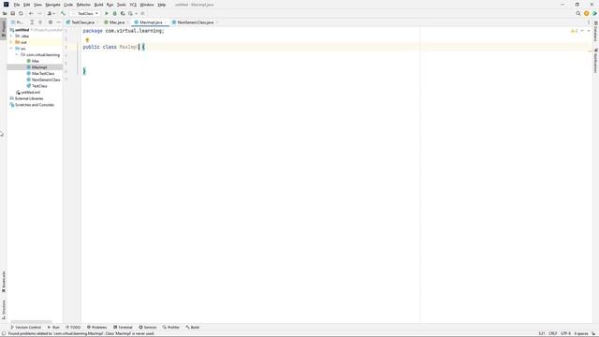Click the CRLF line separator status entry
Viewport: 599px width, 337px height.
[552, 333]
